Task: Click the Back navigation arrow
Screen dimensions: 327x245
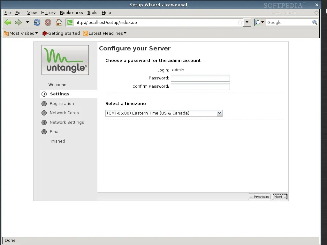Action: pos(7,22)
